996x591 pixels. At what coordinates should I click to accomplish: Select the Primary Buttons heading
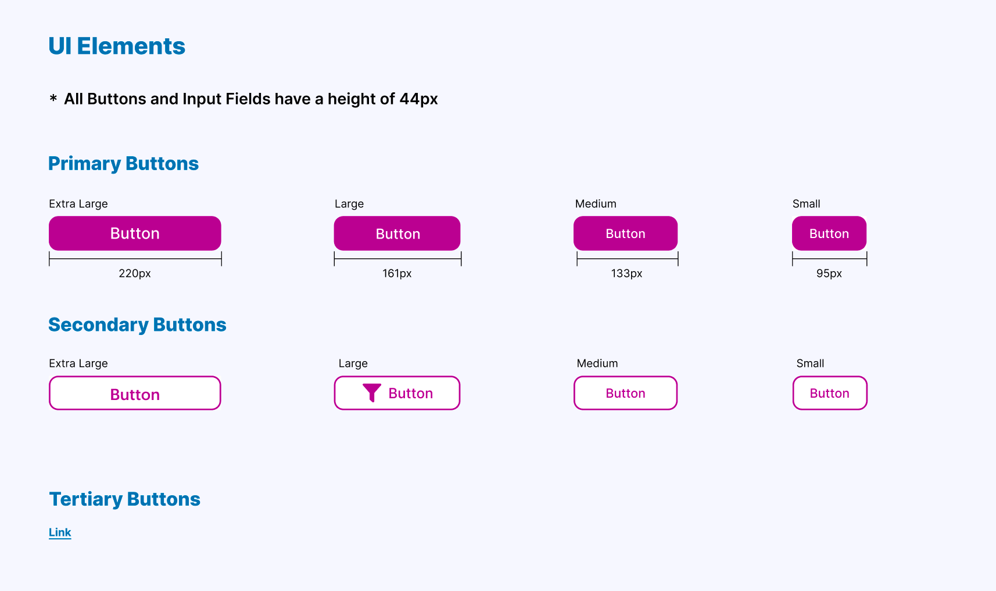[x=123, y=164]
